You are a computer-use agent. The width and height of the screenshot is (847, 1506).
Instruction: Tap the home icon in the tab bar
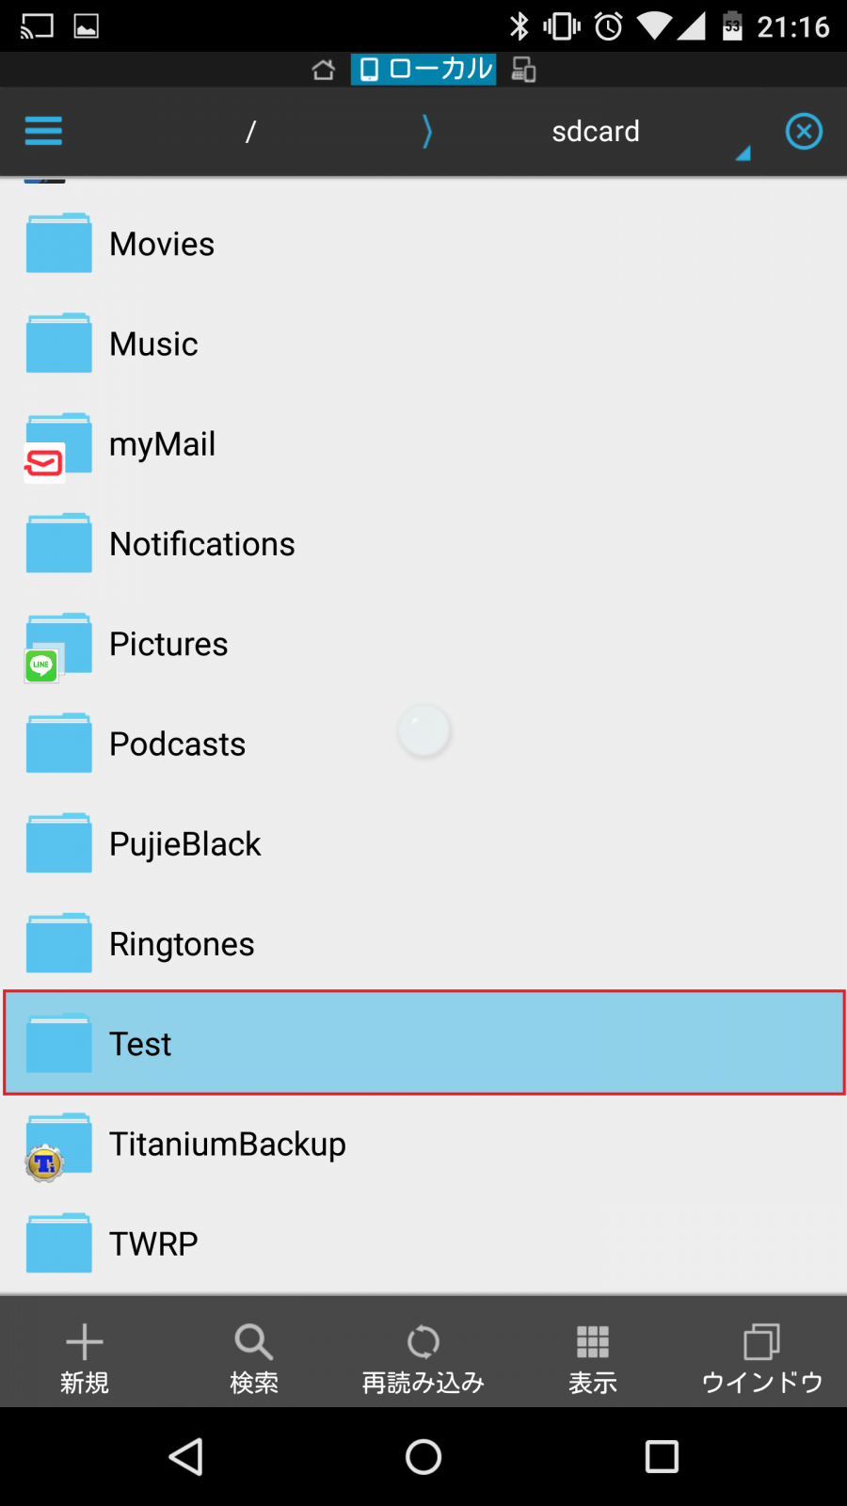[323, 69]
